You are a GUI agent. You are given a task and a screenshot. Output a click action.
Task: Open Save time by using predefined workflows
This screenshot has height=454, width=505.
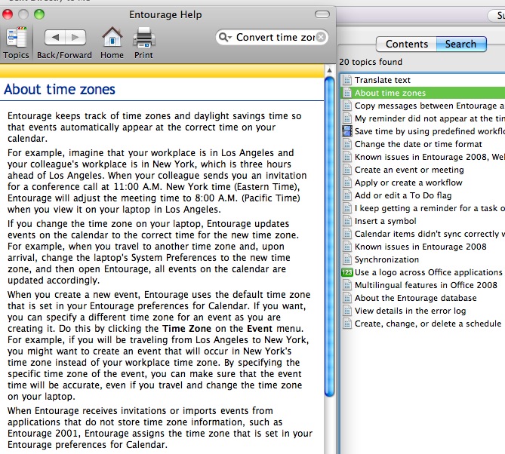coord(423,131)
